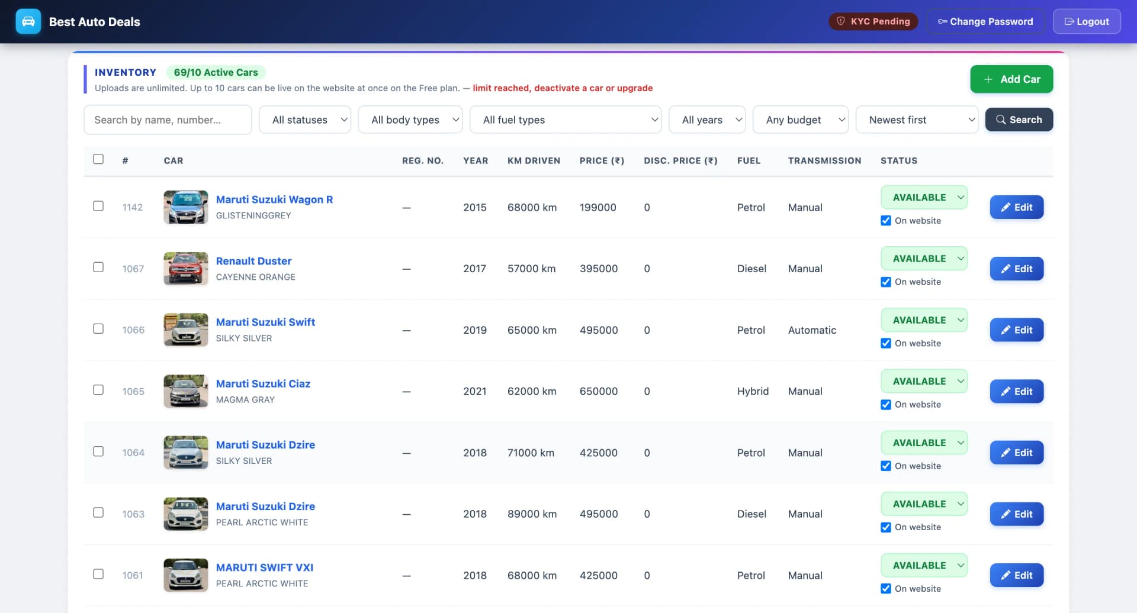Toggle On website for Renault Duster
1137x613 pixels.
(886, 282)
